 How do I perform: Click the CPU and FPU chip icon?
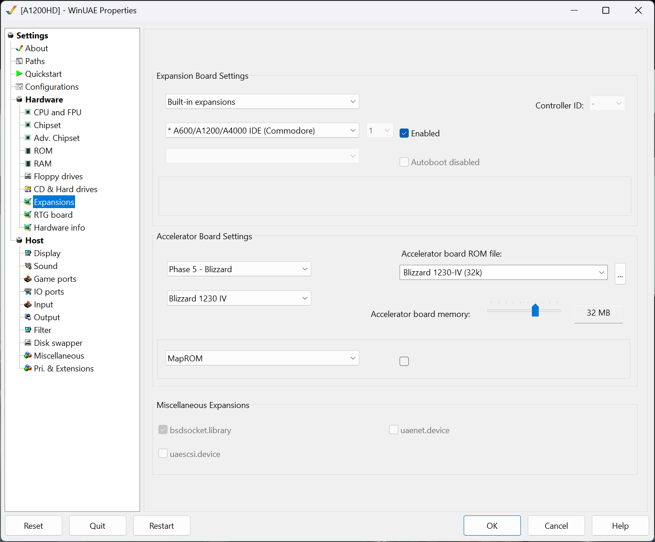coord(28,112)
